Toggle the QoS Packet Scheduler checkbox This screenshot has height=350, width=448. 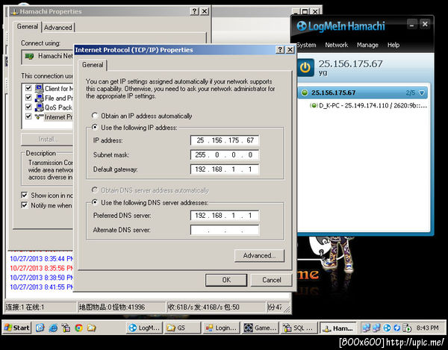click(28, 107)
